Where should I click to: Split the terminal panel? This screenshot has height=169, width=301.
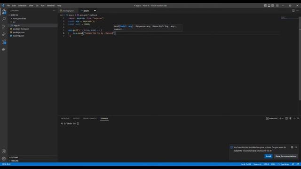click(286, 118)
